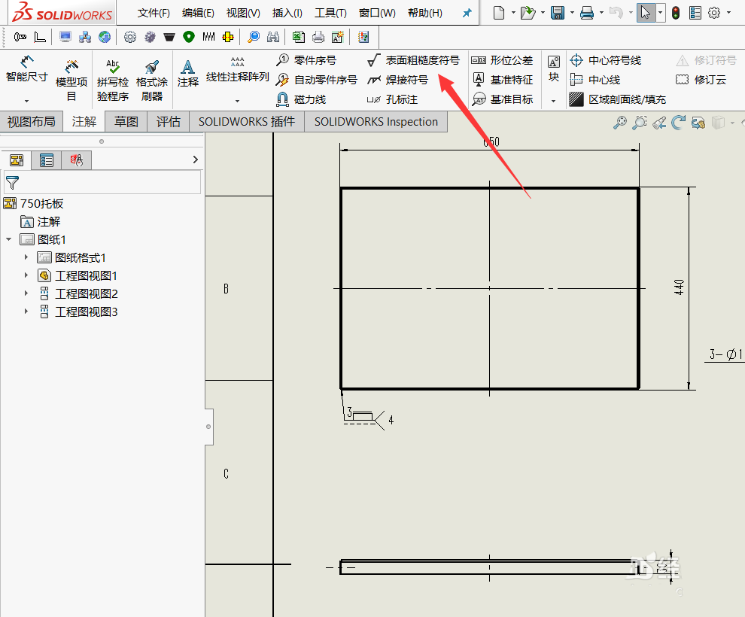Click the Rebuild traffic light icon

click(676, 13)
